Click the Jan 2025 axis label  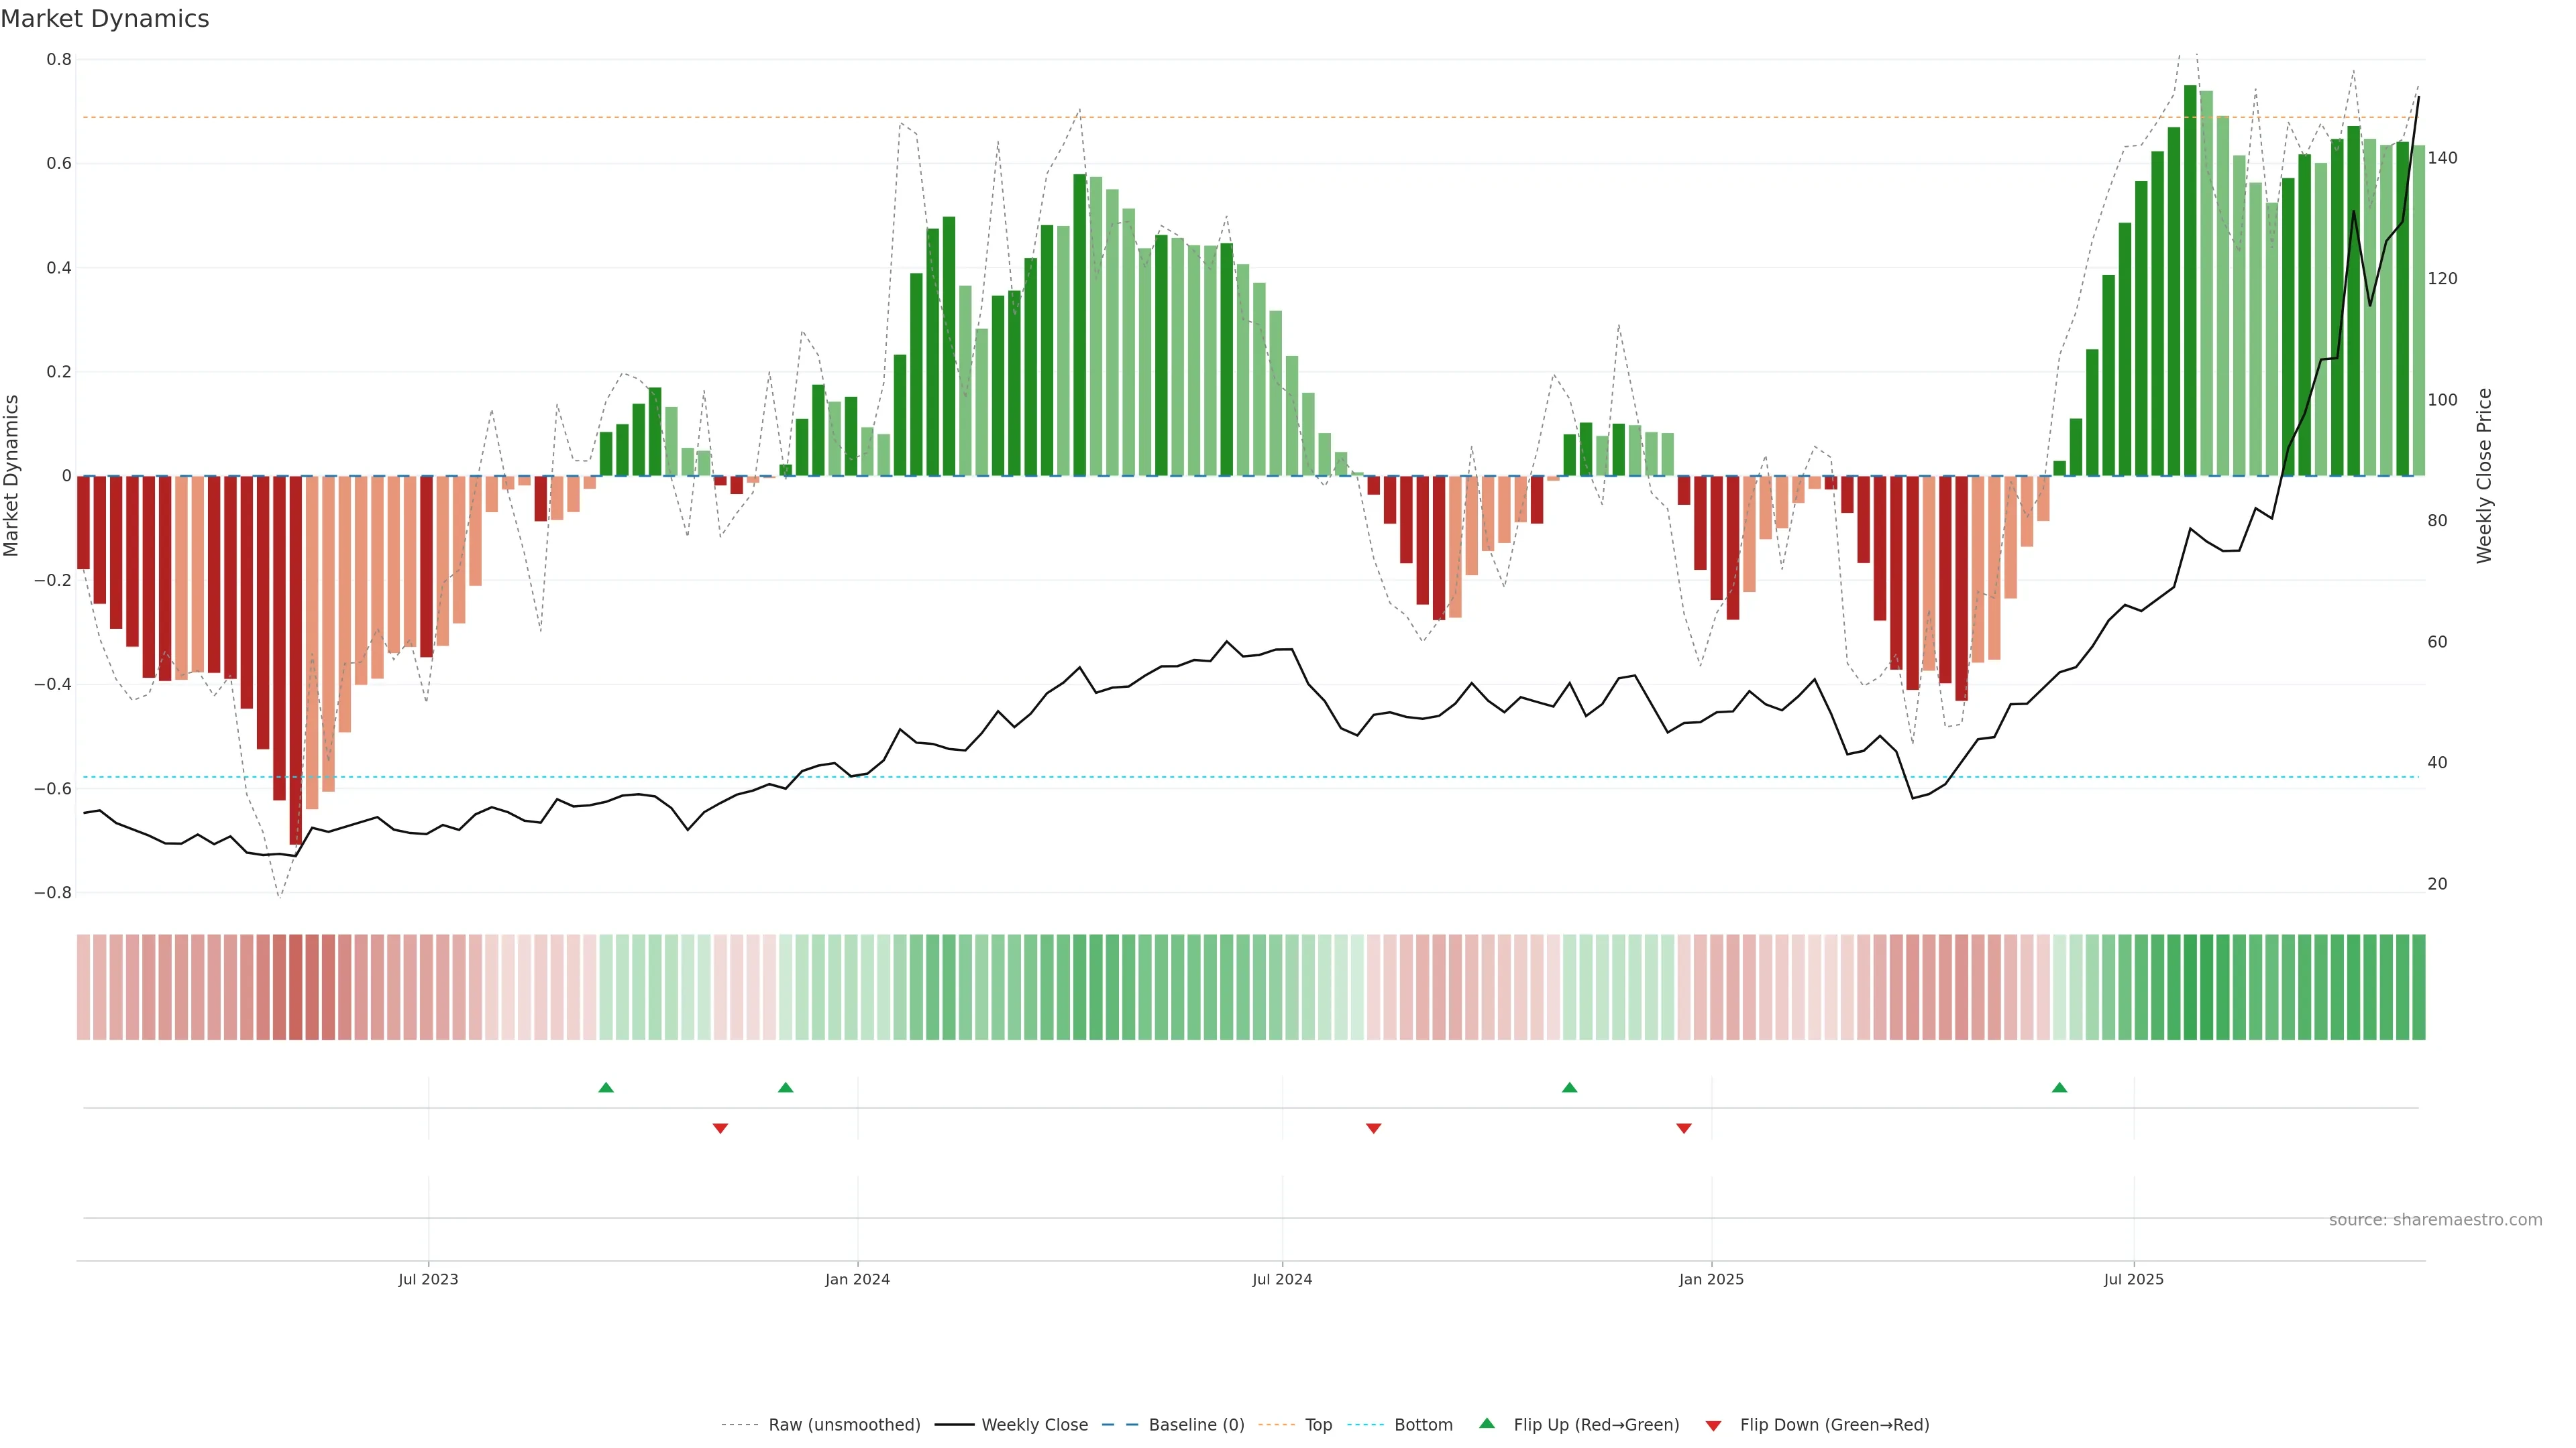(1711, 1279)
